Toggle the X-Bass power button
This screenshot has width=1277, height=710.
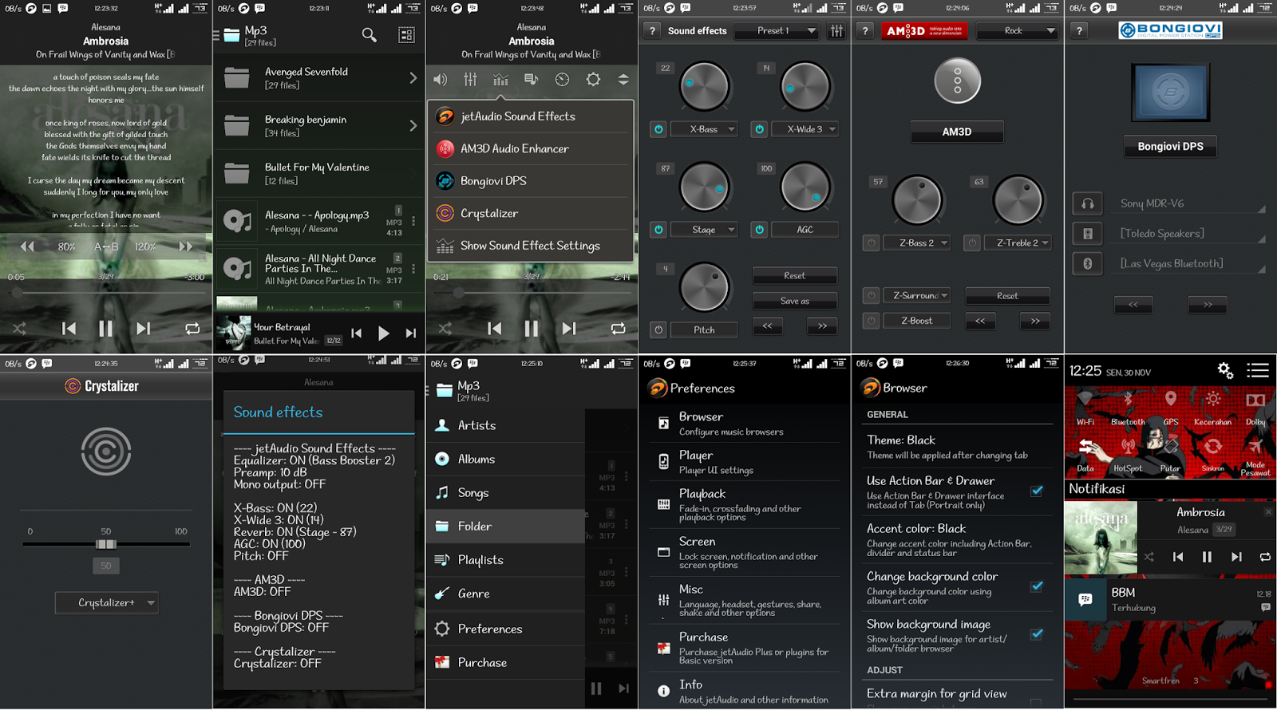pyautogui.click(x=658, y=129)
